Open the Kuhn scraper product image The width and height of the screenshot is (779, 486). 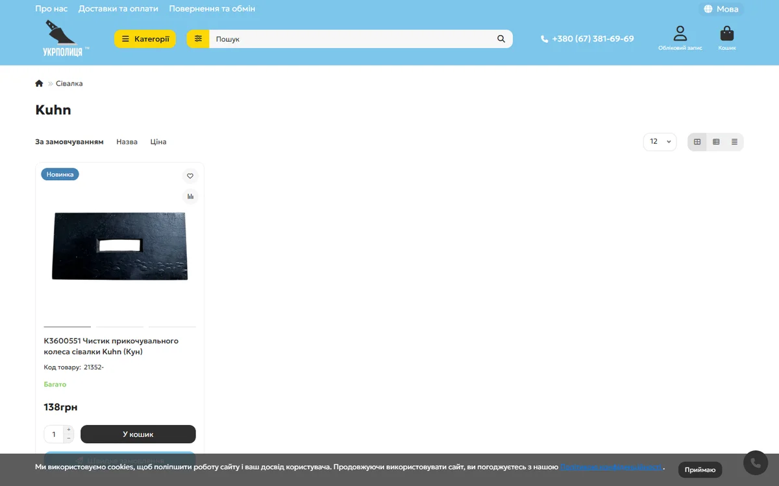point(120,246)
